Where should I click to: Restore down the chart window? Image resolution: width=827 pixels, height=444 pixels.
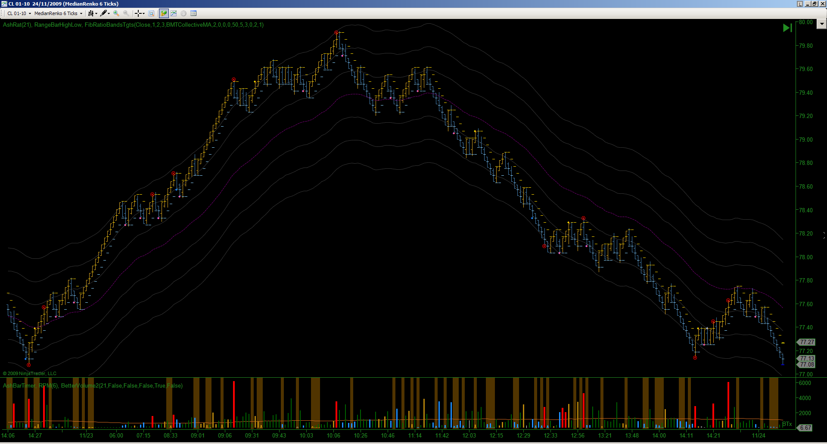pos(815,4)
